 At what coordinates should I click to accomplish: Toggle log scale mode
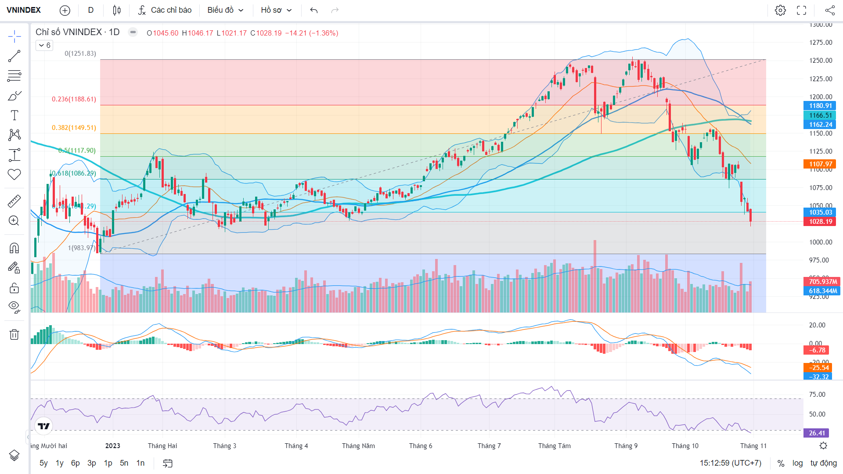pos(797,463)
